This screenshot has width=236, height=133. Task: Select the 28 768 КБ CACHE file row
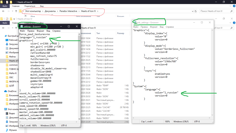[105, 107]
